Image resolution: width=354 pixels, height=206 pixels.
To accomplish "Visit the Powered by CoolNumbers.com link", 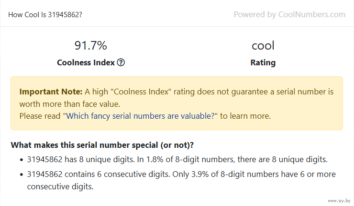I will [289, 14].
